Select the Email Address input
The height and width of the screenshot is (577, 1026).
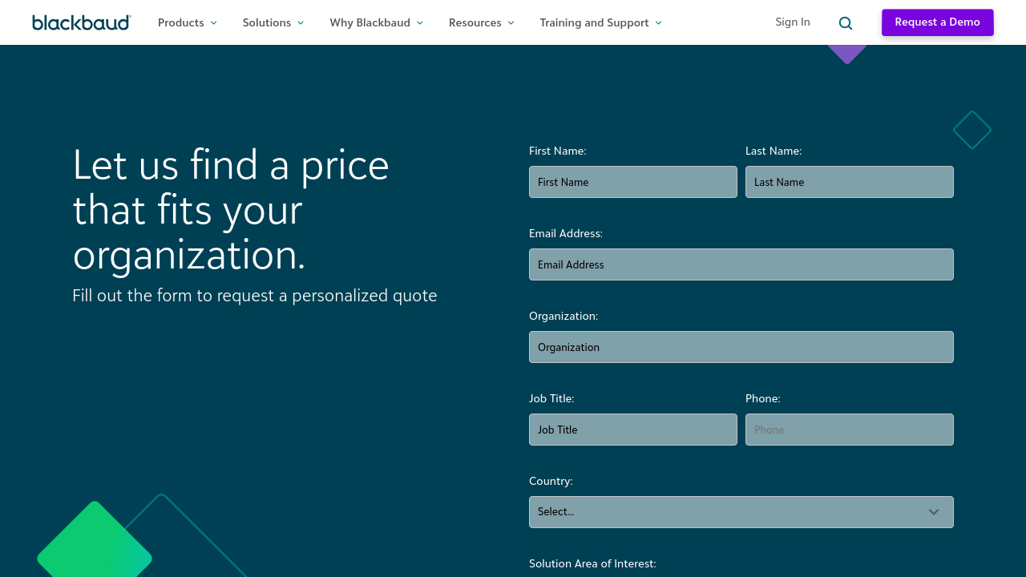741,264
